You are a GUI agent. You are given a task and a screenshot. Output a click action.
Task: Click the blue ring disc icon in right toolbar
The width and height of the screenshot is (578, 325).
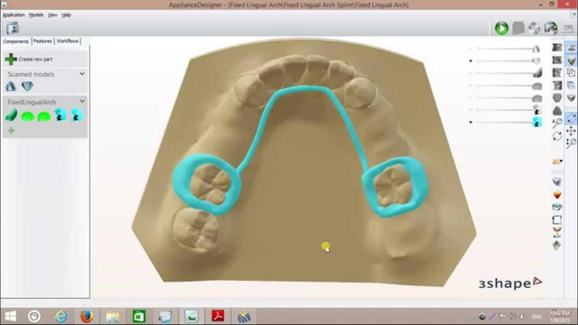[557, 207]
